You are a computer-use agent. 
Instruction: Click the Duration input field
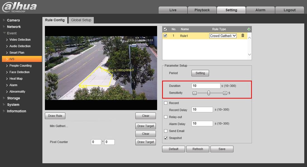pos(206,86)
